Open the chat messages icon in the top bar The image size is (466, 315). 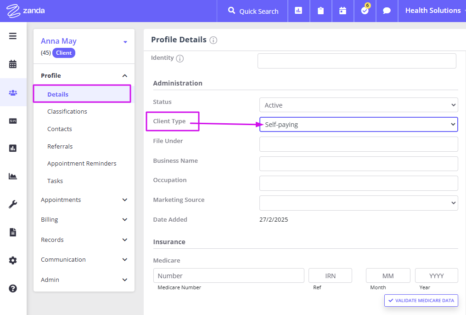[x=387, y=10]
